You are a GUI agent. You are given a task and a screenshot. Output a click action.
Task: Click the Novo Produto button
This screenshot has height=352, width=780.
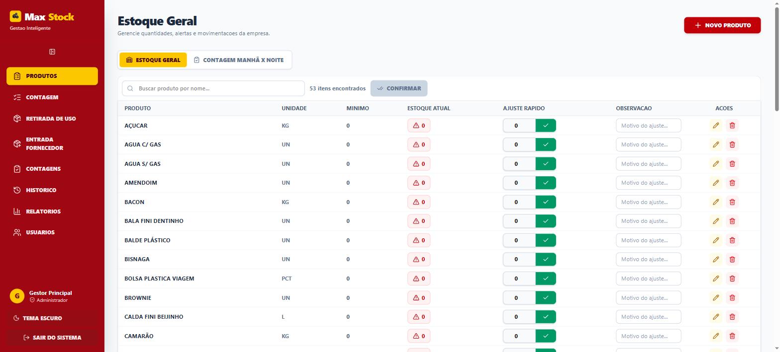pos(722,25)
